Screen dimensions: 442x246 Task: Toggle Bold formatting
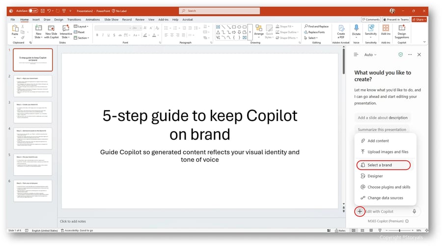coord(97,35)
